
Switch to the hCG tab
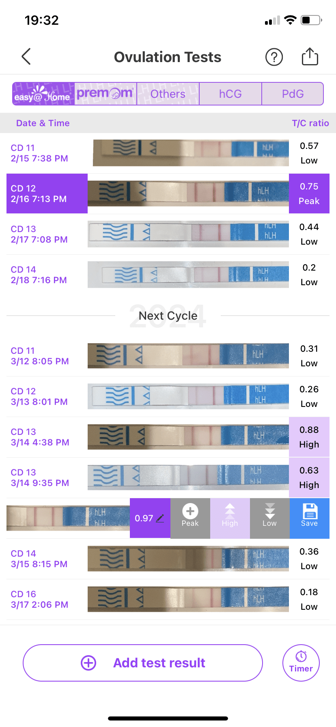[230, 94]
